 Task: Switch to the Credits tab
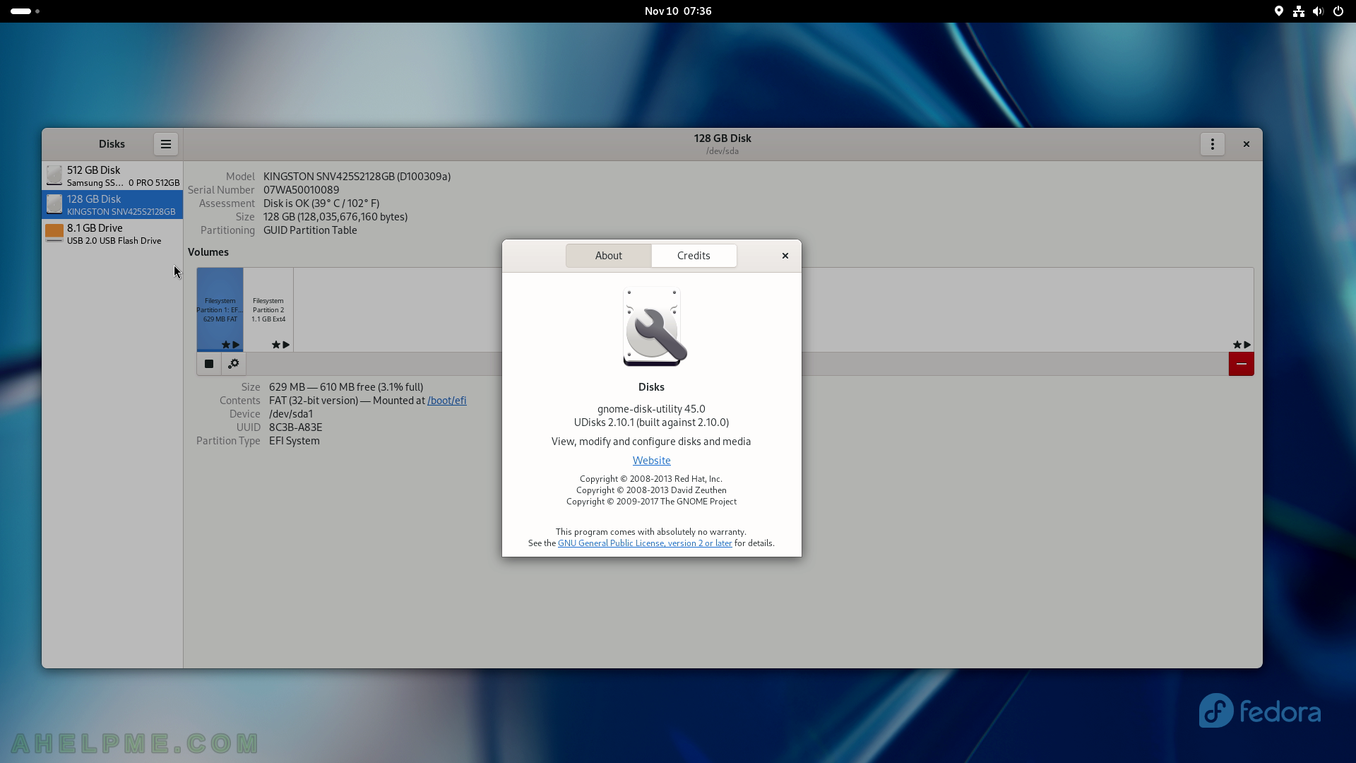[694, 256]
